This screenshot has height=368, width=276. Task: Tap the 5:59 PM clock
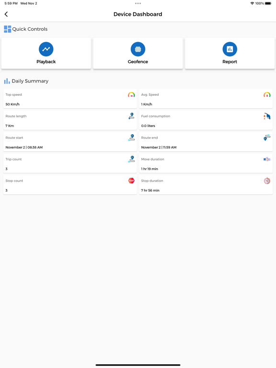tap(11, 3)
